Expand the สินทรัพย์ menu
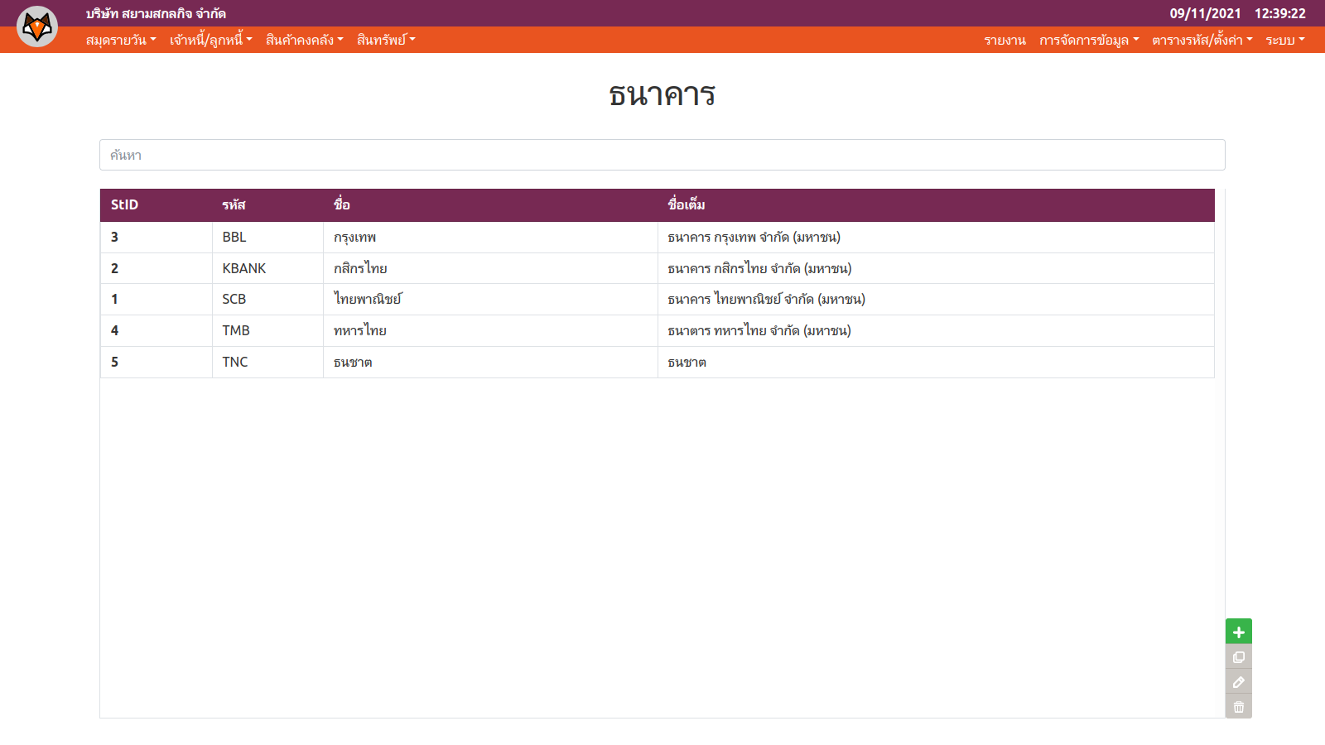The height and width of the screenshot is (745, 1325). [x=386, y=40]
